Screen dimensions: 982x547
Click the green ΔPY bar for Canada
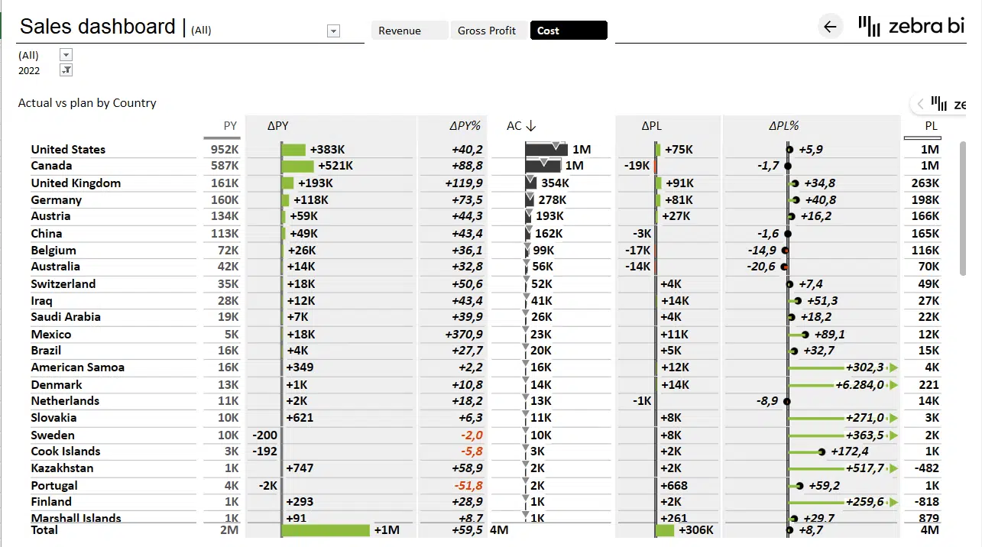pyautogui.click(x=298, y=166)
